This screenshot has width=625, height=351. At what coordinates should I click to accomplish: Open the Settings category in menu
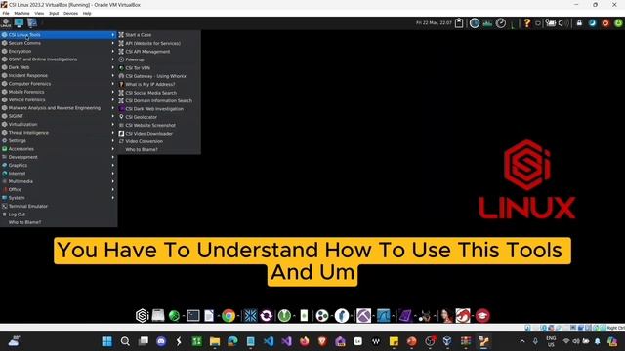(x=59, y=140)
